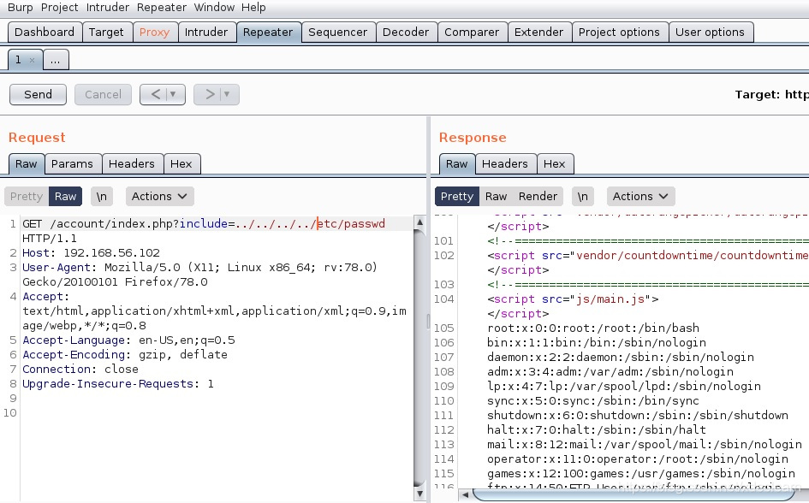The height and width of the screenshot is (503, 809).
Task: Select the request Raw tab
Action: click(x=27, y=164)
